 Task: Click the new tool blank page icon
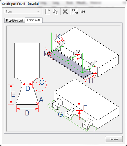[x=48, y=12]
